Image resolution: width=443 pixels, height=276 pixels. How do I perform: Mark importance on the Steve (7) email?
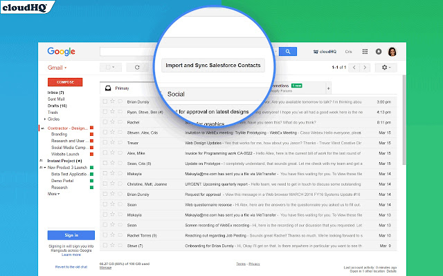click(120, 246)
